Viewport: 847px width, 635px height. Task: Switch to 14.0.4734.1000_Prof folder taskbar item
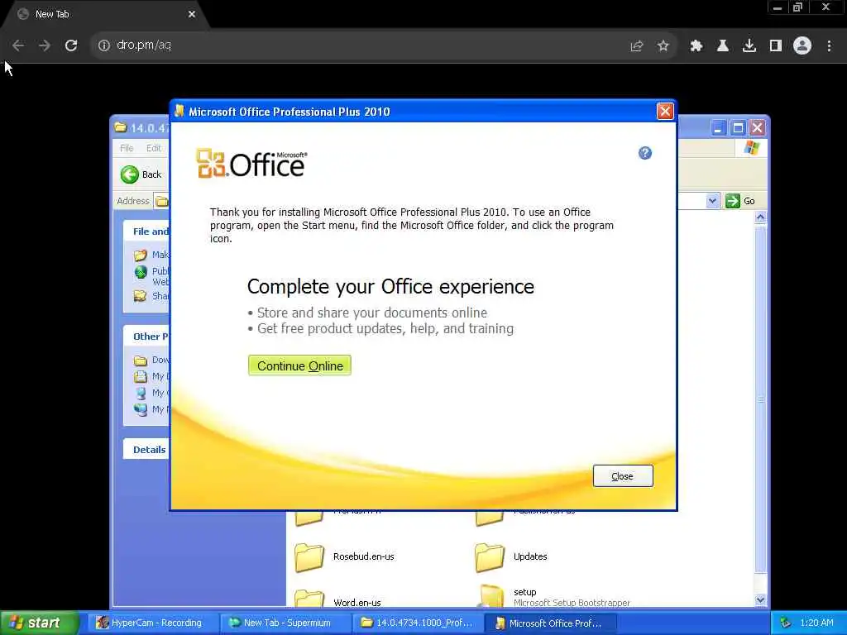click(418, 623)
